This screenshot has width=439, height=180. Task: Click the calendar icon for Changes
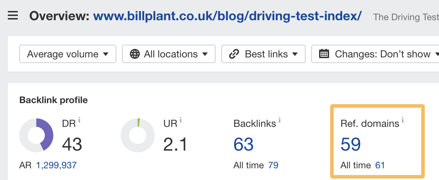coord(324,54)
